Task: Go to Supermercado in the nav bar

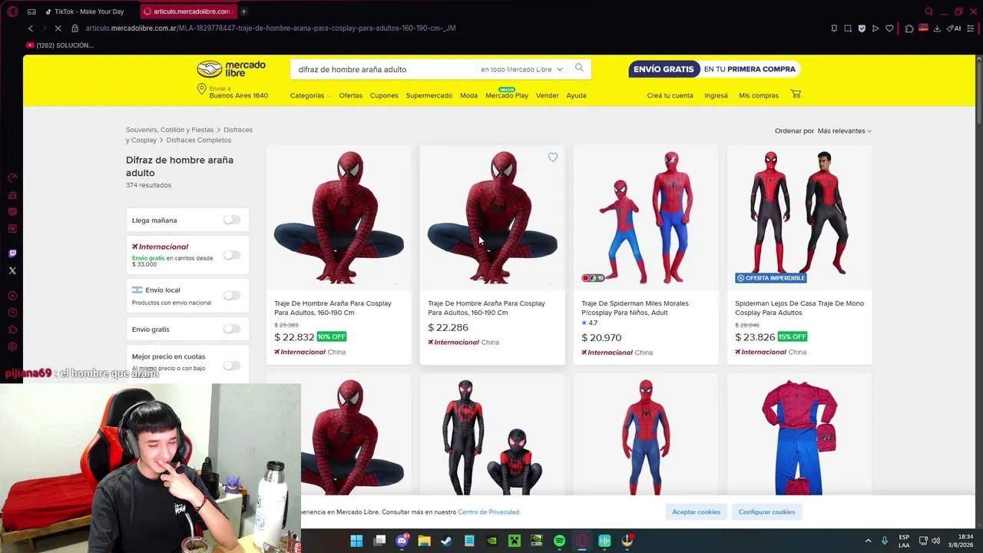Action: [429, 95]
